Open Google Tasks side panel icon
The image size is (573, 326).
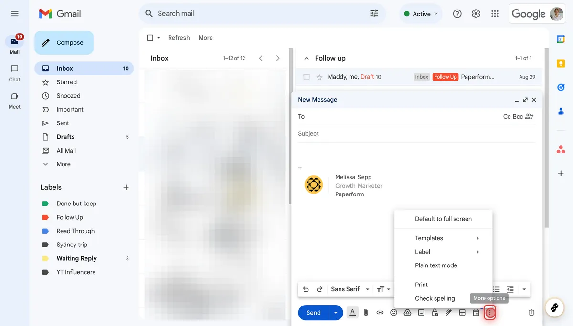[561, 87]
